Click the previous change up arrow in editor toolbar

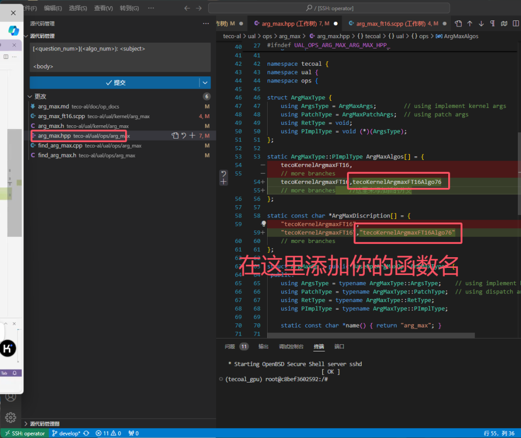[x=470, y=23]
